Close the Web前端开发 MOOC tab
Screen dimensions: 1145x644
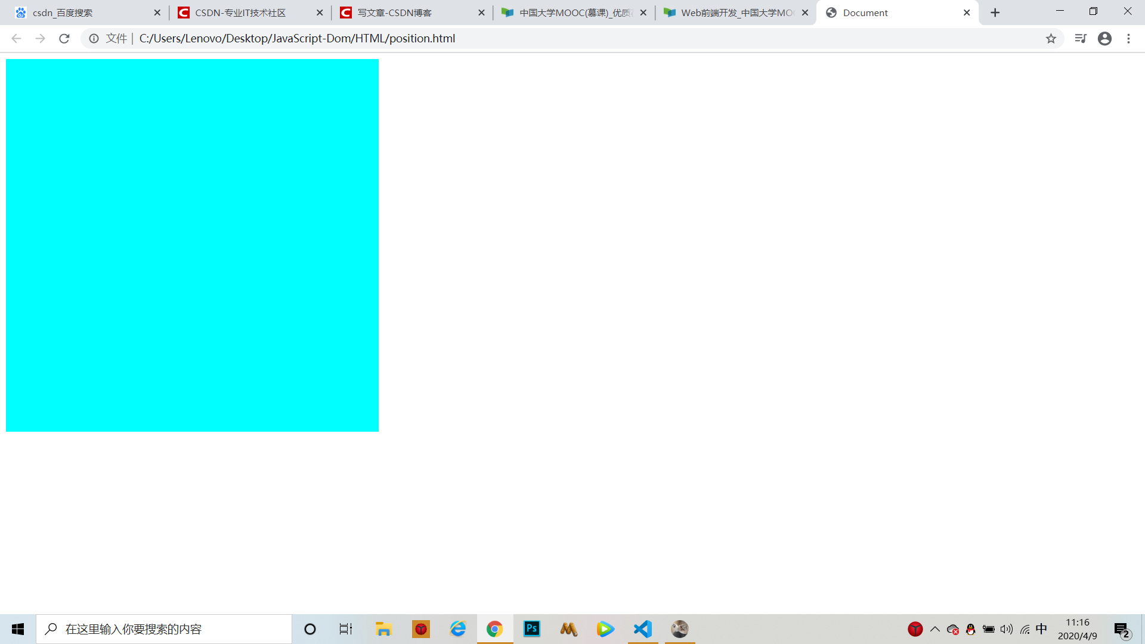click(x=805, y=13)
